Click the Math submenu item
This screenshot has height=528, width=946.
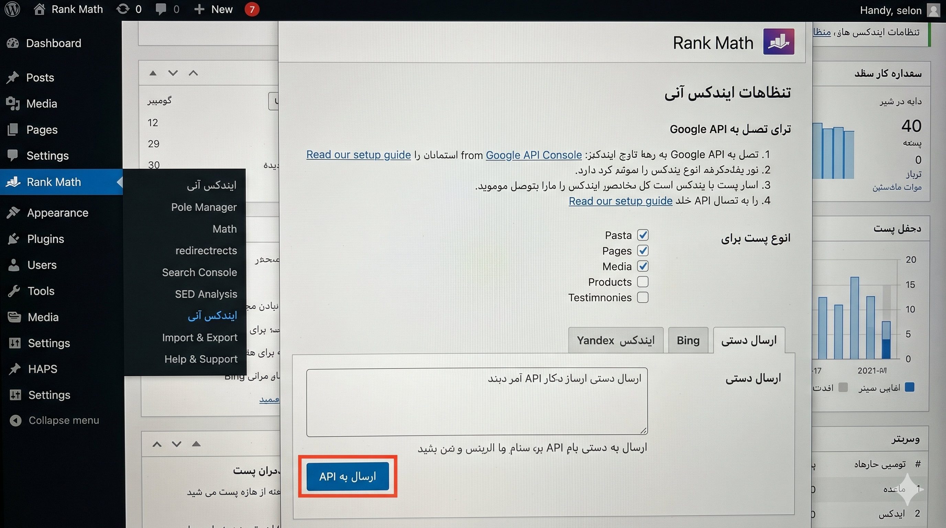coord(225,229)
